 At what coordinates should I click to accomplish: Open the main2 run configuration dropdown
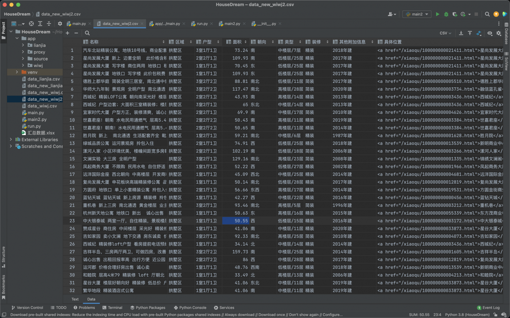[417, 14]
